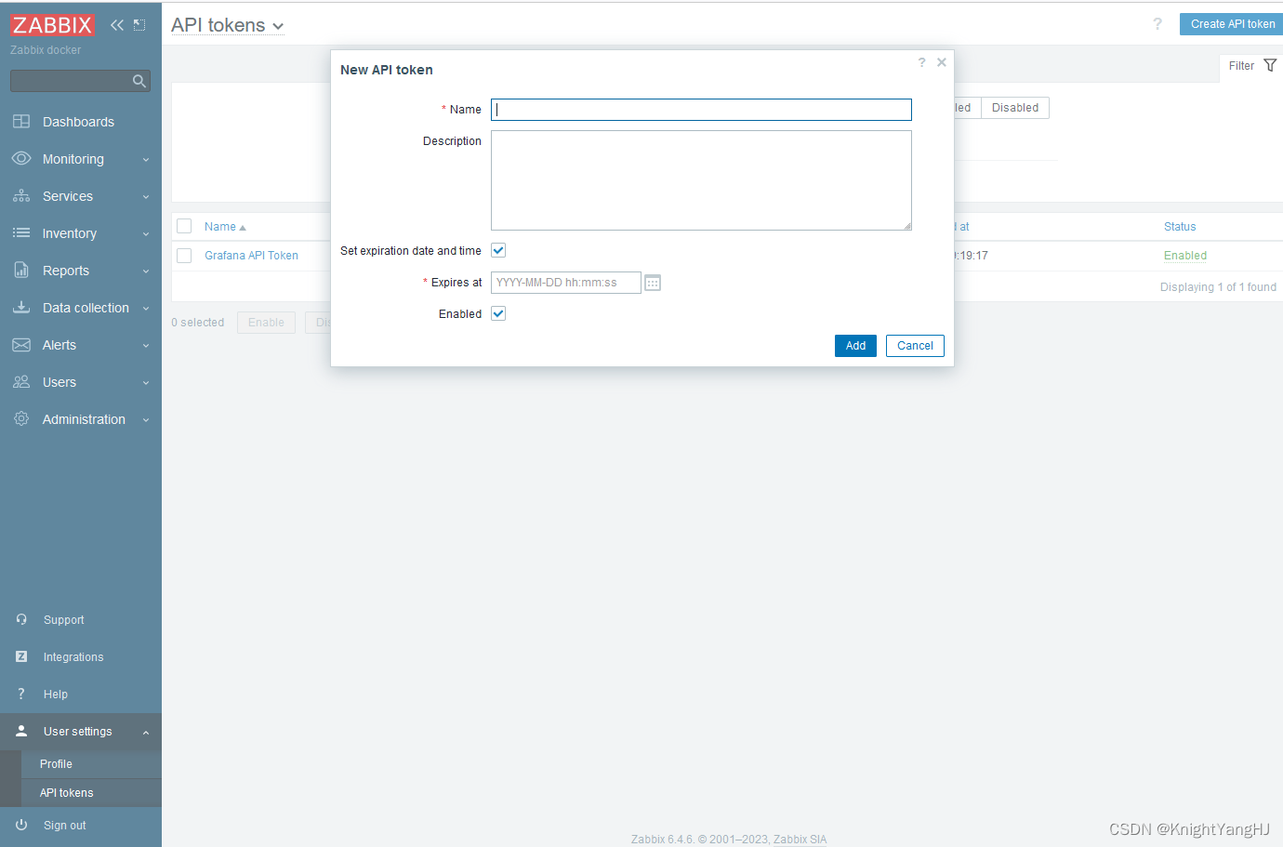Click into the Description text area
This screenshot has height=847, width=1283.
click(701, 180)
